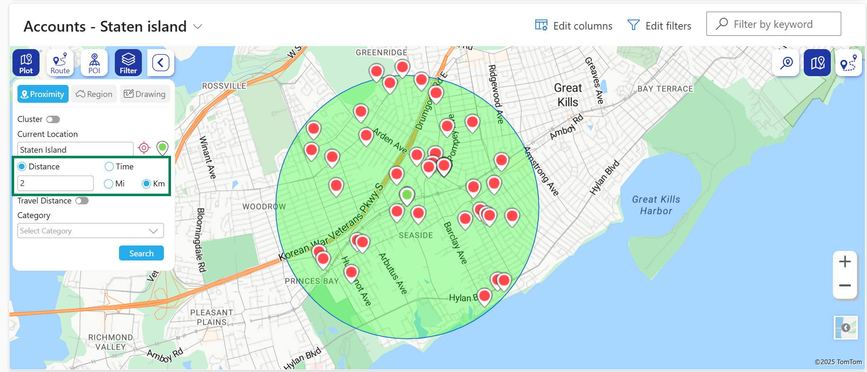
Task: Expand the Accounts - Staten island view selector
Action: point(198,27)
